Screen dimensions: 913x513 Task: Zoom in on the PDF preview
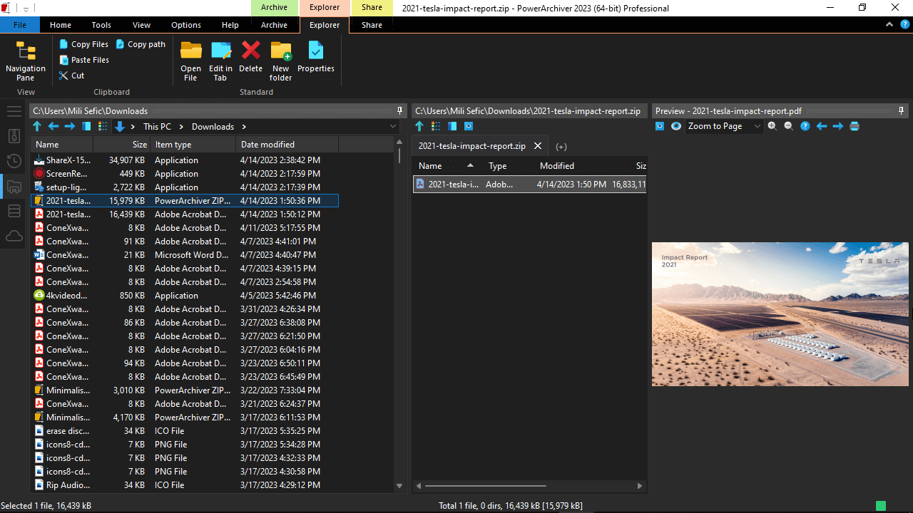772,126
